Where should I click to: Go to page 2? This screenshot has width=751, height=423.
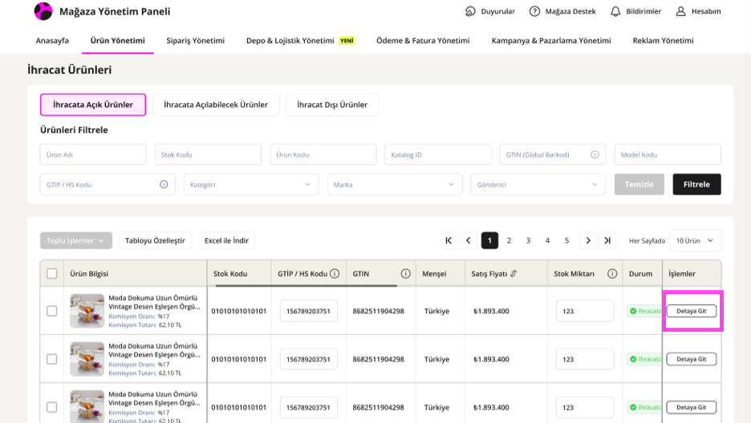(509, 240)
